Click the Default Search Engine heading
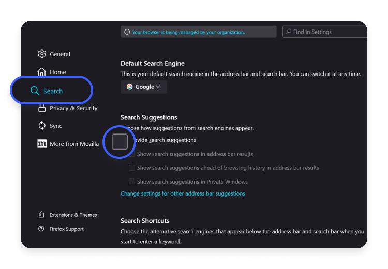 (x=153, y=63)
